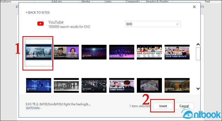Focus the EXO search input field
Screen dimensions: 222x121
click(153, 24)
